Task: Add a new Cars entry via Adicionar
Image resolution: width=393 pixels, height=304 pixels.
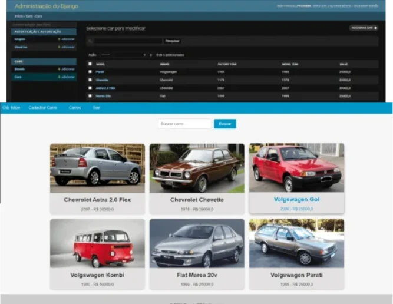Action: [x=66, y=77]
